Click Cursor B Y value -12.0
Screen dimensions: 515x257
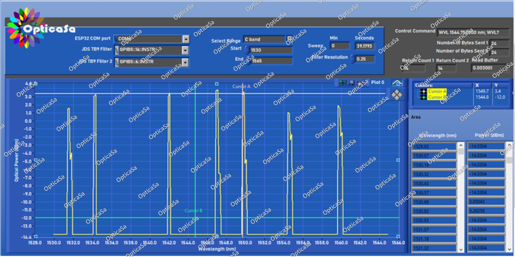(x=499, y=97)
